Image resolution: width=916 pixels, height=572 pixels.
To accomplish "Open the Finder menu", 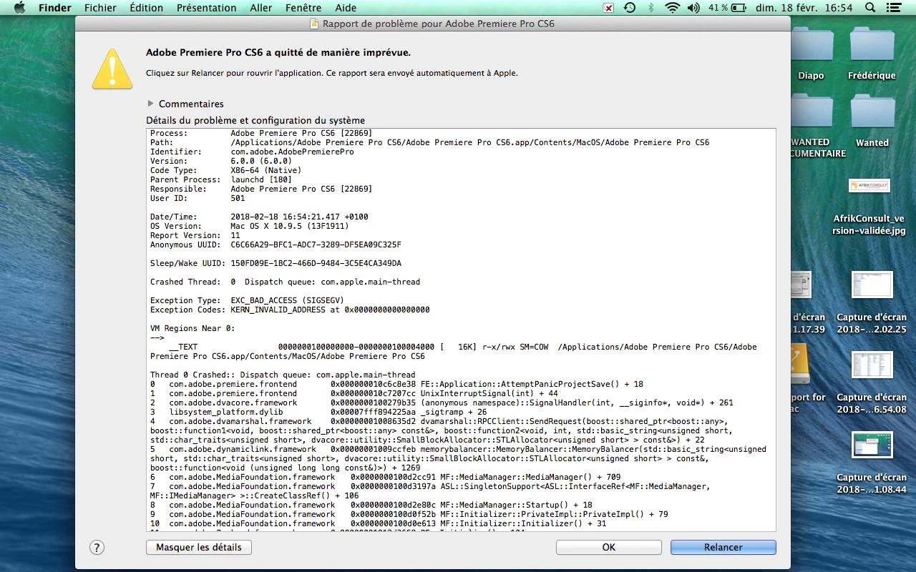I will point(55,8).
